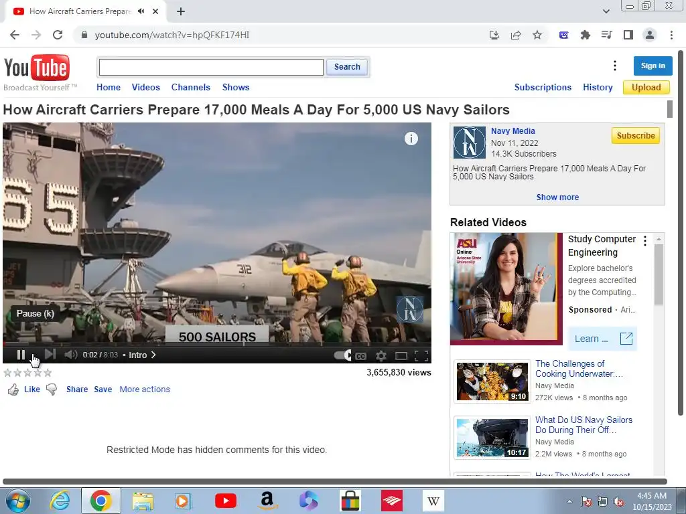Open the media controls icon

(x=606, y=35)
